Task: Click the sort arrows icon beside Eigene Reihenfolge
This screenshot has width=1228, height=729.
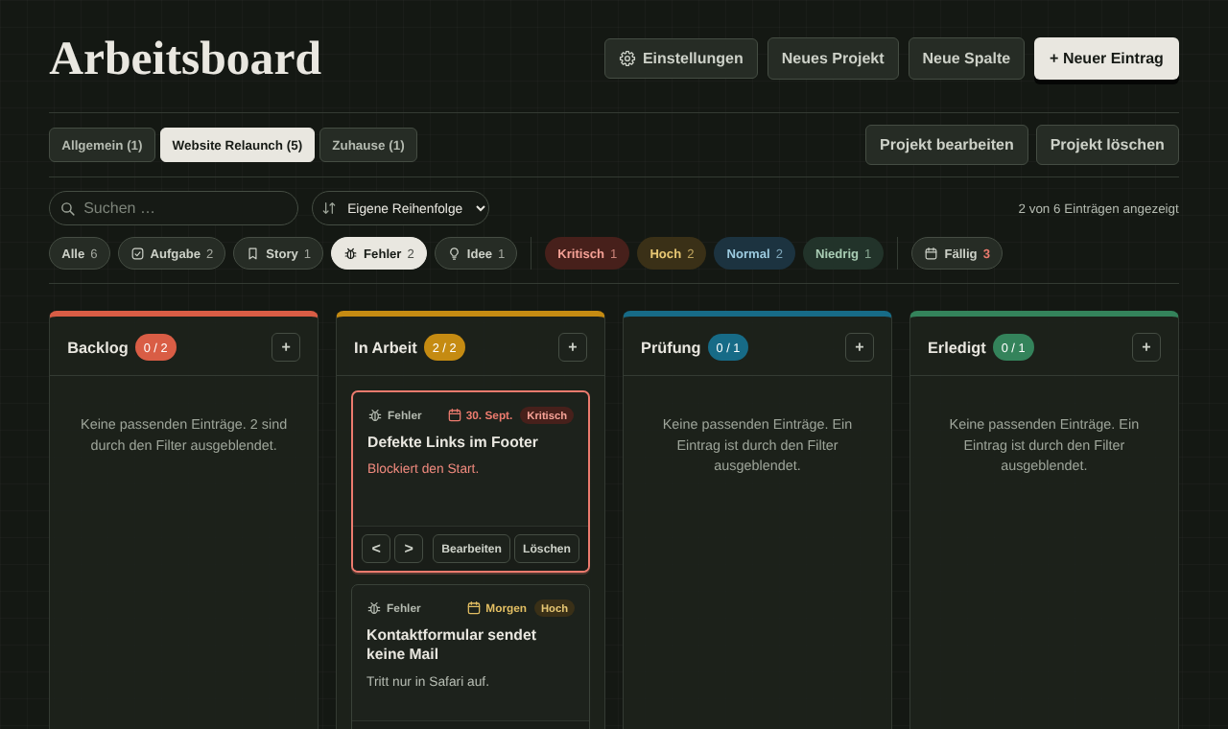Action: [x=329, y=208]
